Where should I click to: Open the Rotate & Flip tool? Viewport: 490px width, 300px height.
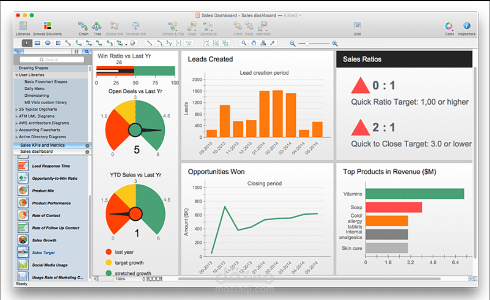point(171,26)
